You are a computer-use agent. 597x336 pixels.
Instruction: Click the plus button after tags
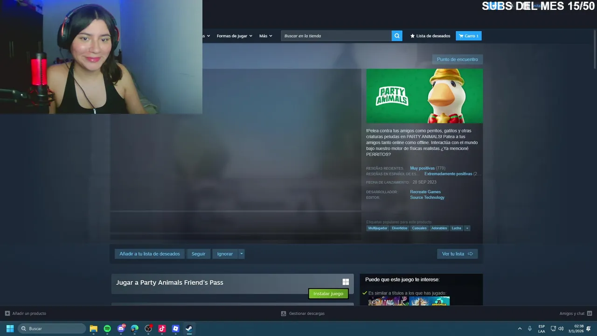(467, 228)
